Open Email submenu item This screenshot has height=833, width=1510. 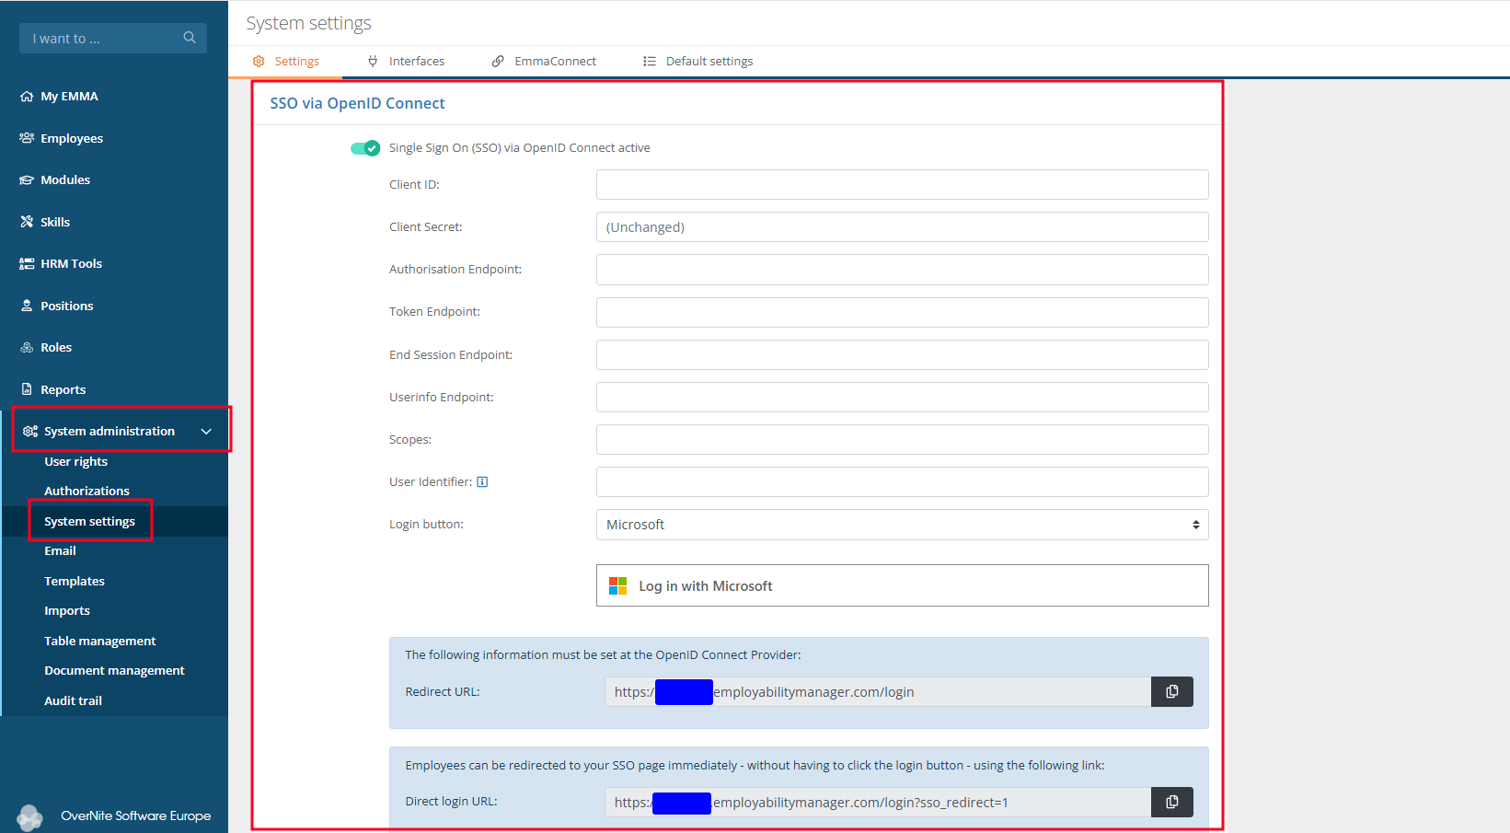pos(61,551)
